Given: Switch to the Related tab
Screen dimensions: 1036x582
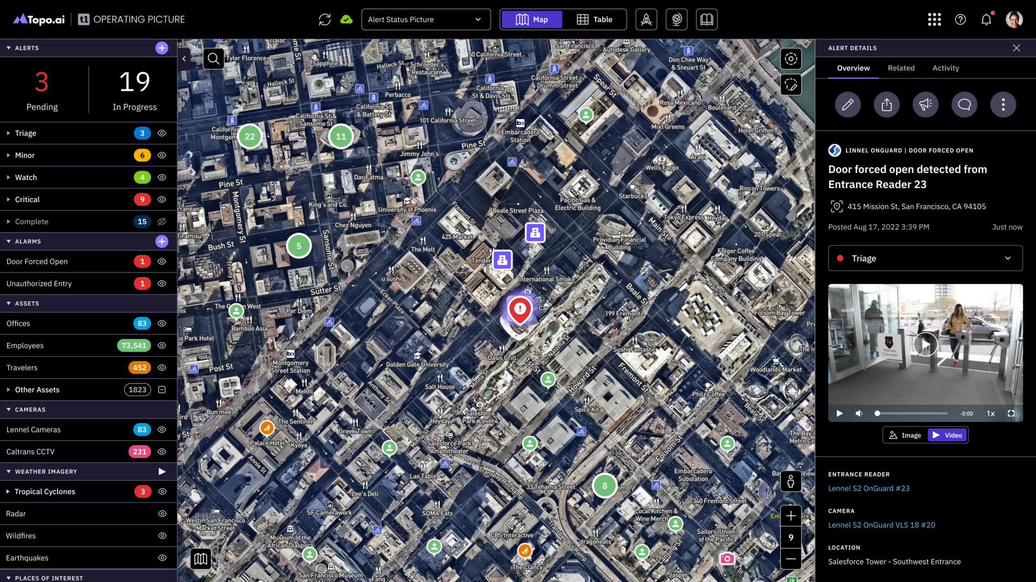Looking at the screenshot, I should (901, 68).
